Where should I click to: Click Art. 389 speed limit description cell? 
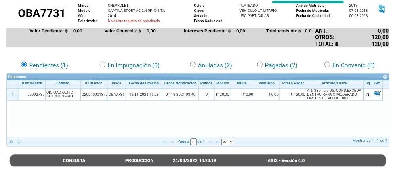click(x=334, y=94)
